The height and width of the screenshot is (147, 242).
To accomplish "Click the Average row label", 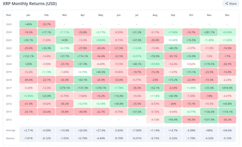I will (10, 130).
